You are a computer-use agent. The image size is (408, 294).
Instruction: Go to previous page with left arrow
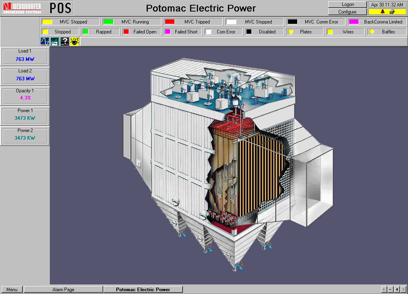[x=397, y=289]
